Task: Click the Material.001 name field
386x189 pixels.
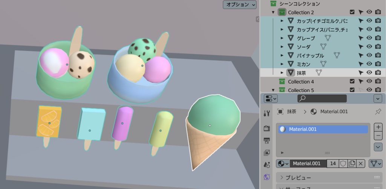Action: click(x=308, y=163)
